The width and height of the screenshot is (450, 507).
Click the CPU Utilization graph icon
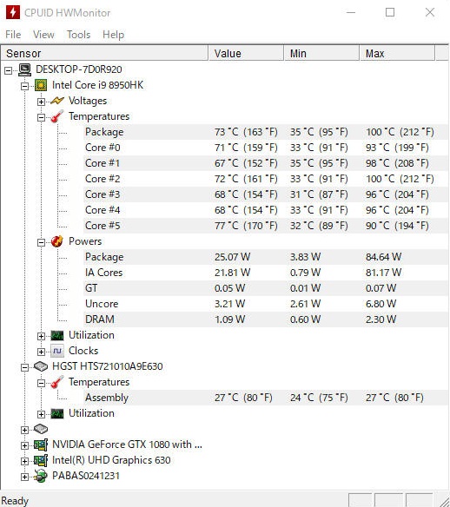click(x=57, y=335)
